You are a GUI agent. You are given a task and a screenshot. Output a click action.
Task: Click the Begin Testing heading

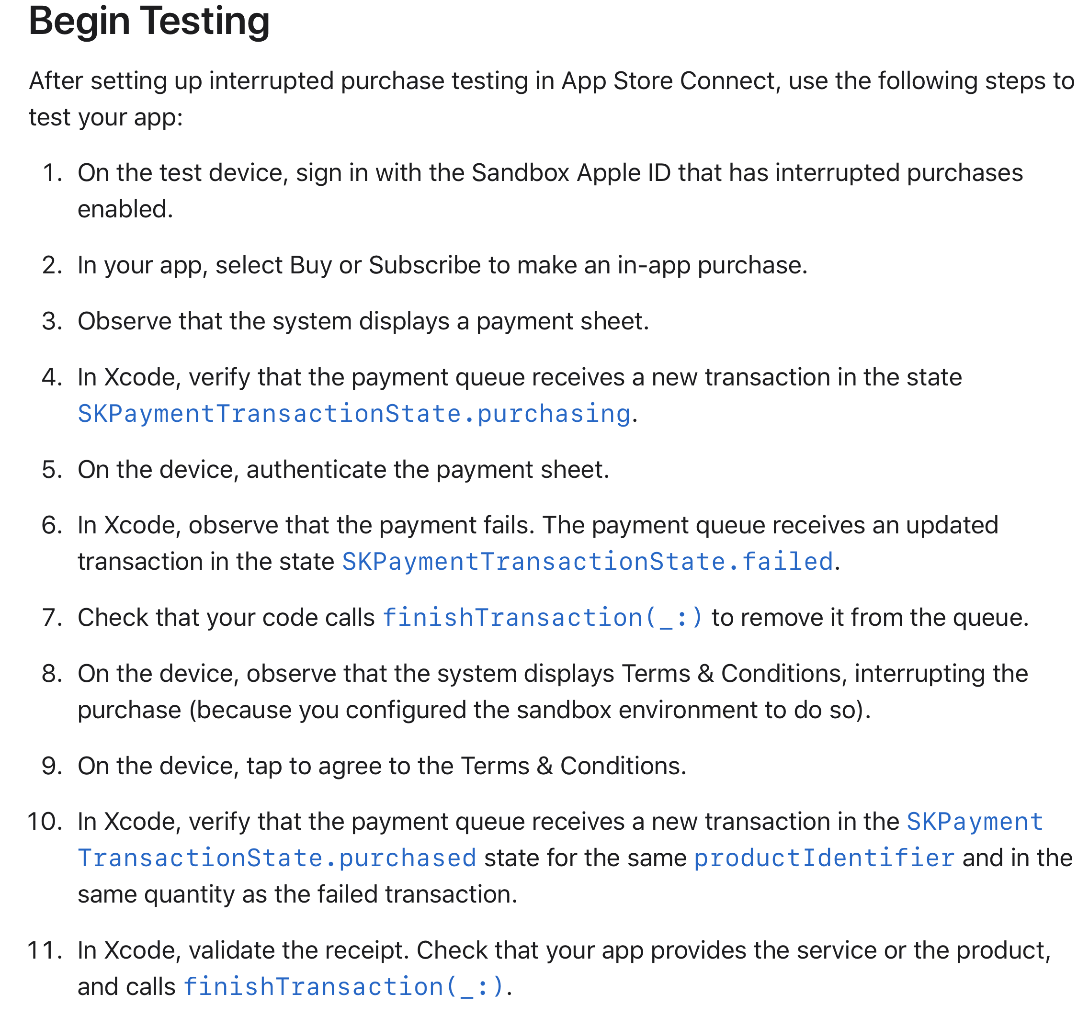pyautogui.click(x=149, y=21)
